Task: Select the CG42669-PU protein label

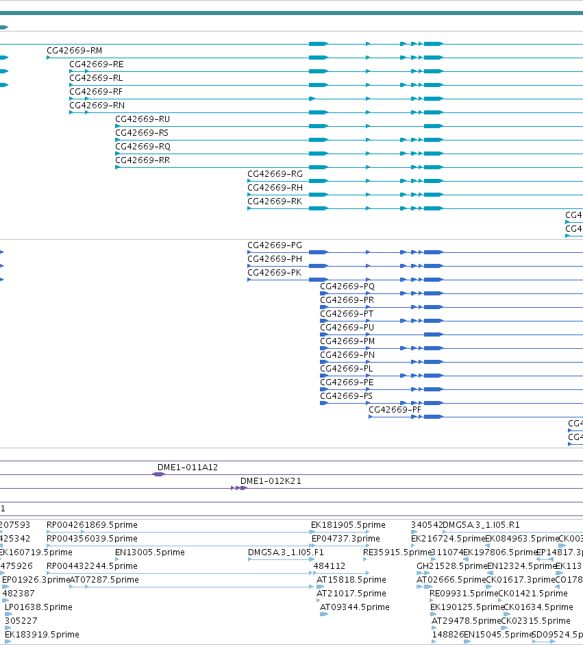Action: (347, 328)
